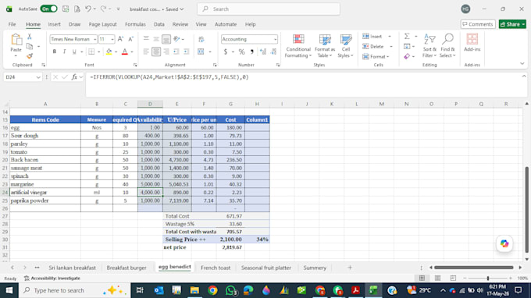Collapse the ribbon with chevron
The width and height of the screenshot is (531, 298).
(522, 64)
